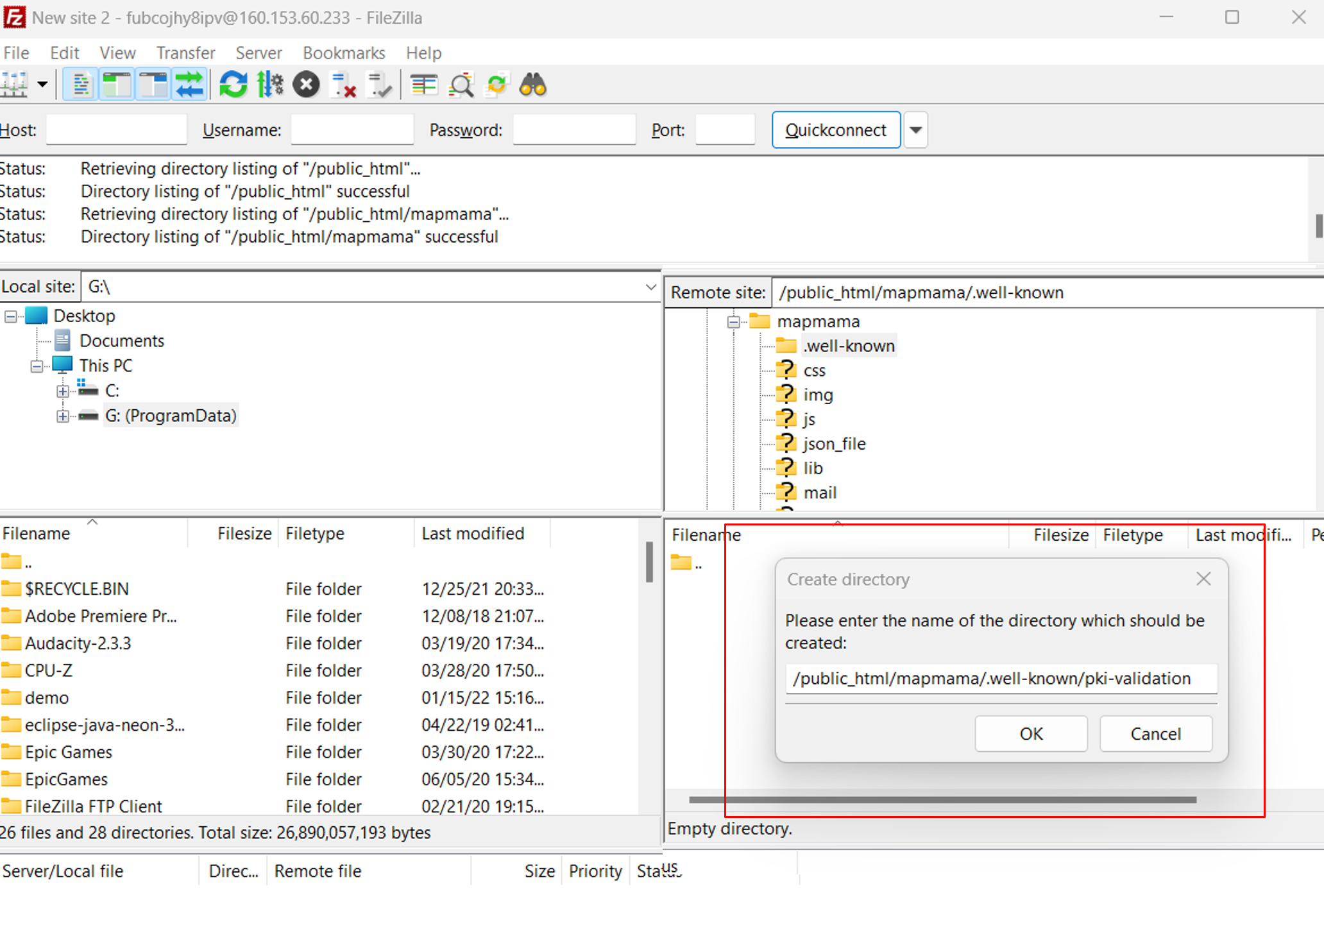
Task: Select the .well-known remote folder
Action: click(849, 346)
